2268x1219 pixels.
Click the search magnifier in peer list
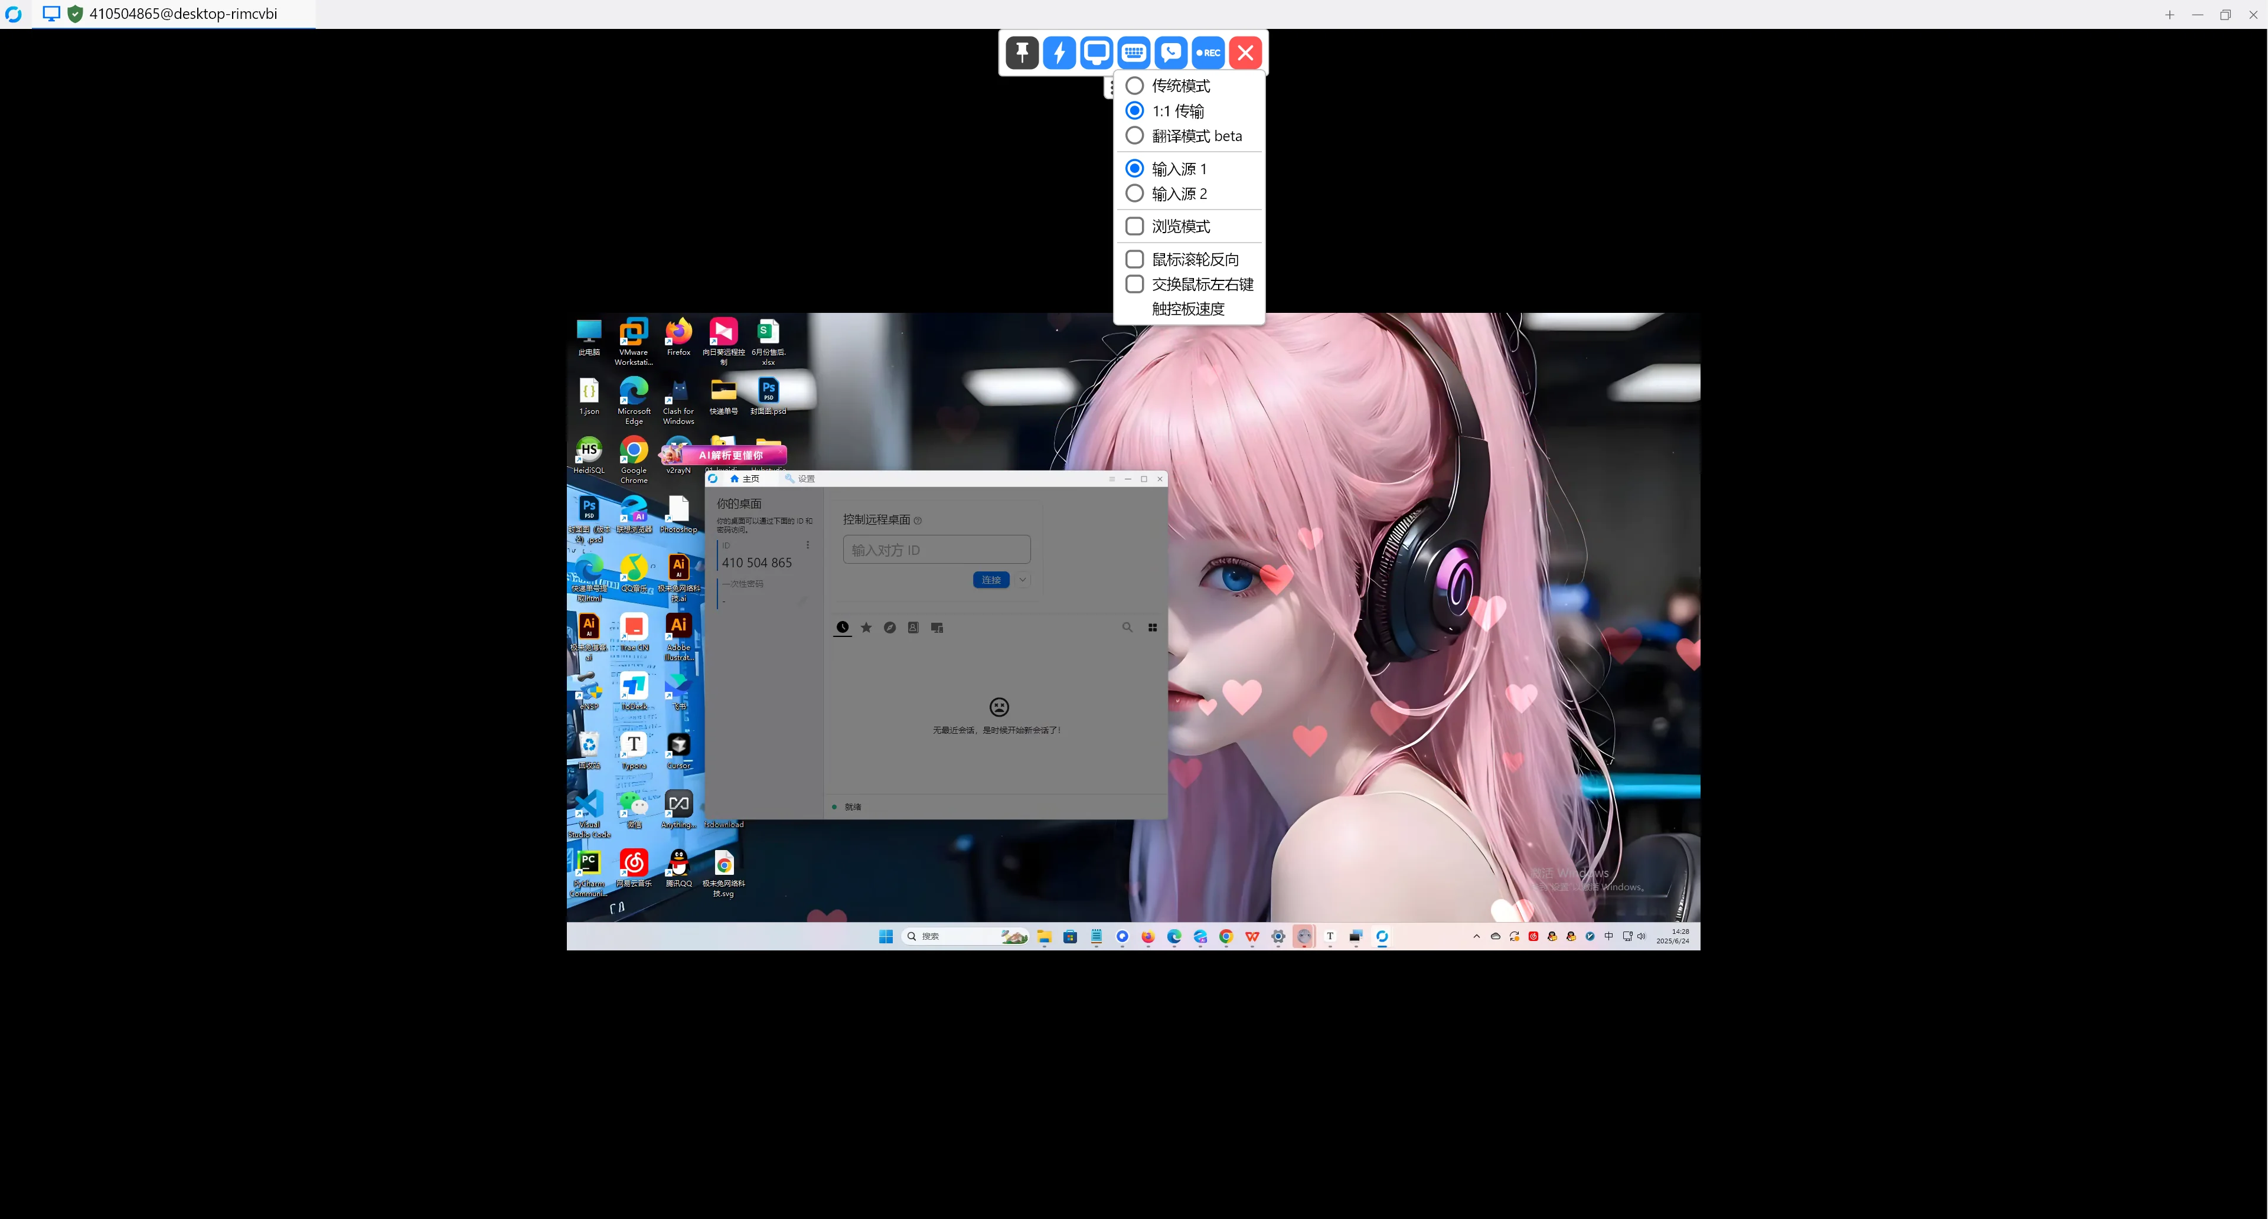pyautogui.click(x=1127, y=628)
